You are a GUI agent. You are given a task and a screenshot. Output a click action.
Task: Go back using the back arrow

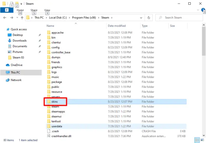pyautogui.click(x=5, y=18)
